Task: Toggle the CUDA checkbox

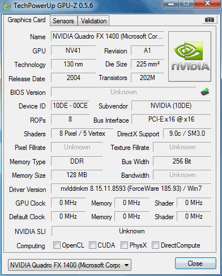Action: pyautogui.click(x=92, y=245)
